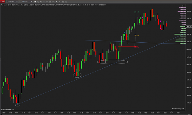The width and height of the screenshot is (192, 115).
Task: Click the horizontal scrollbar at bottom right
Action: coord(189,114)
